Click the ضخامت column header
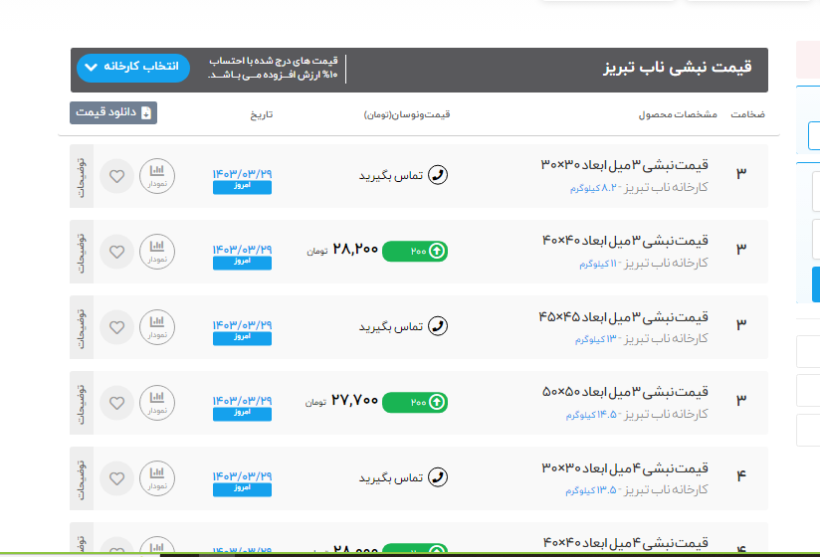820x557 pixels. (x=748, y=114)
